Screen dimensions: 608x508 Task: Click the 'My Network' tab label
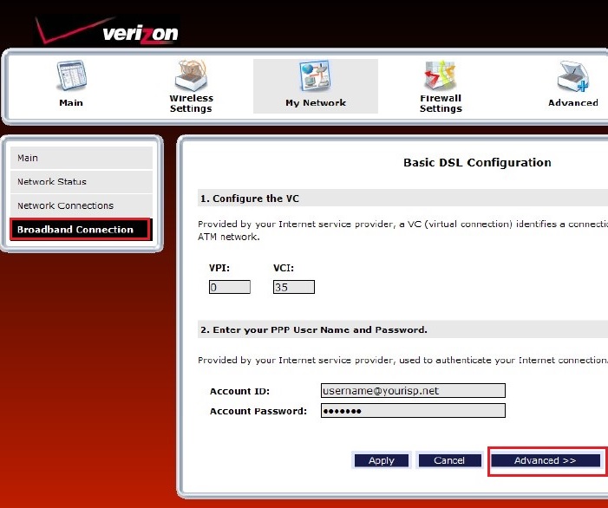[316, 103]
